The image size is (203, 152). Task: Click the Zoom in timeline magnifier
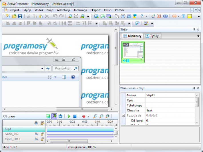point(95,116)
